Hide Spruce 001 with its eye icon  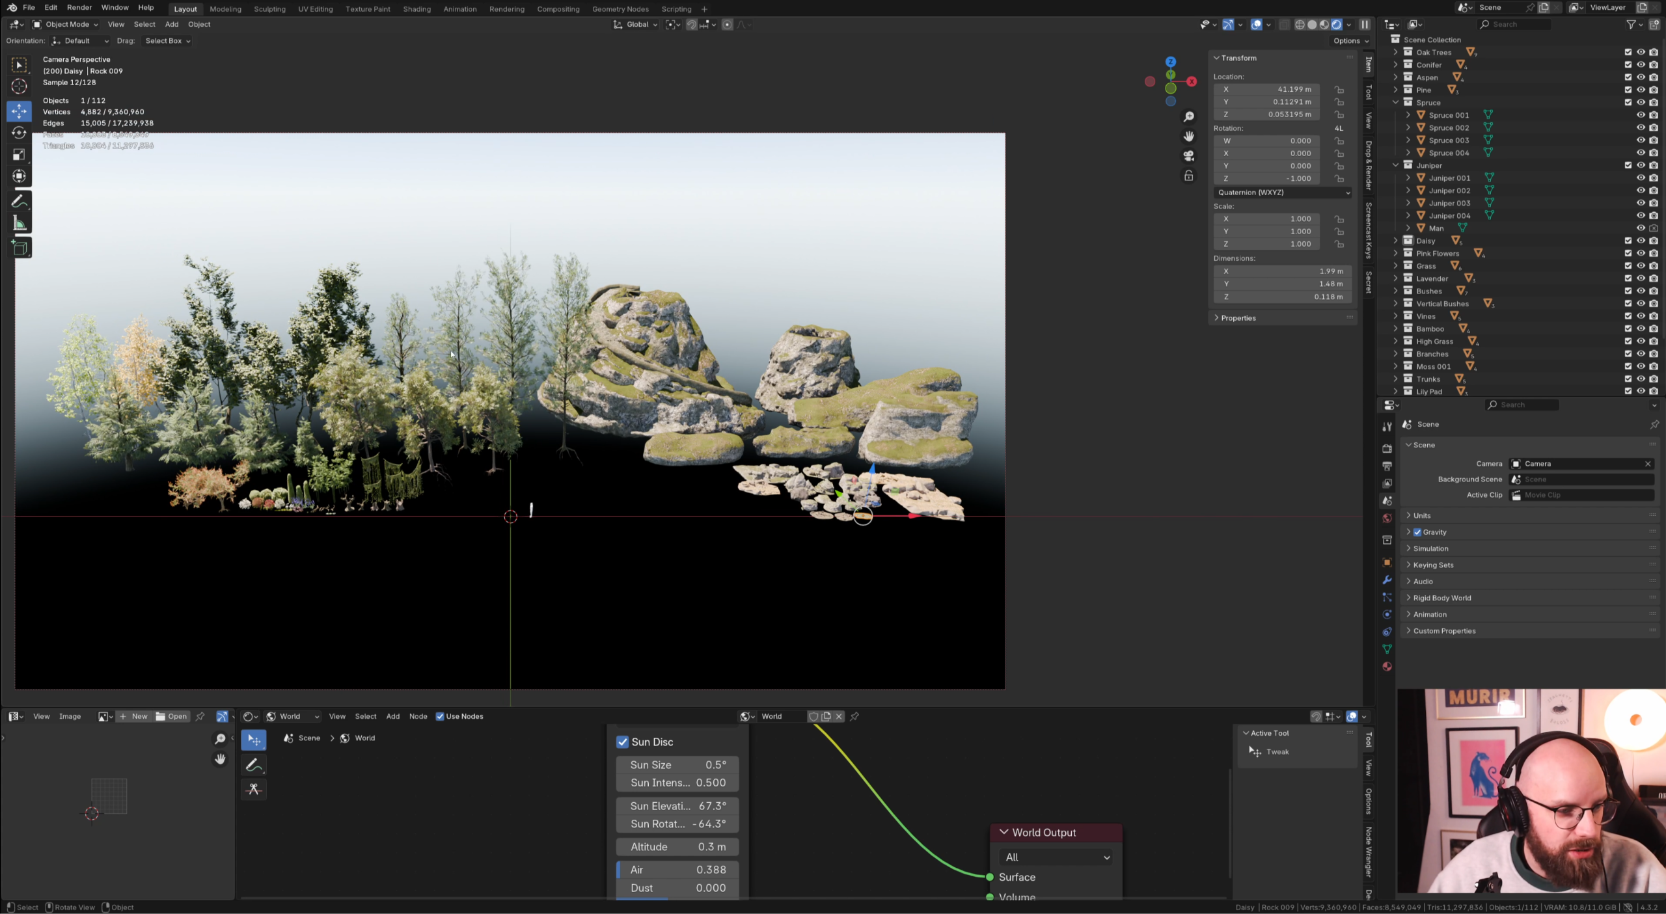1641,115
